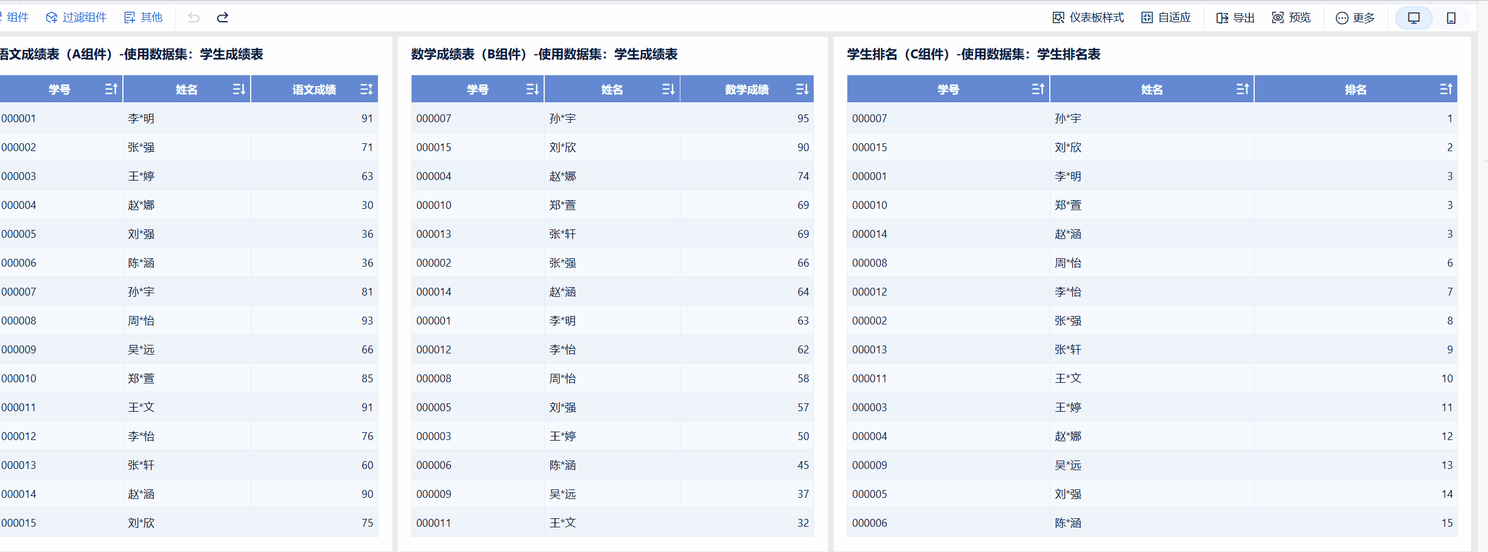Click score 95 in 数学成绩表
Viewport: 1488px width, 552px height.
click(803, 119)
